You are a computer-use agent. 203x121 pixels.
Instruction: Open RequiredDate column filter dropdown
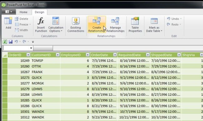148,55
